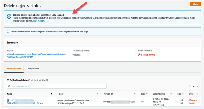
Task: Go to next page of results
Action: pyautogui.click(x=198, y=86)
